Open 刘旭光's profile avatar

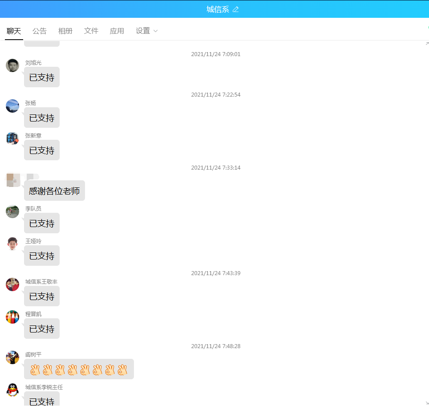[12, 65]
